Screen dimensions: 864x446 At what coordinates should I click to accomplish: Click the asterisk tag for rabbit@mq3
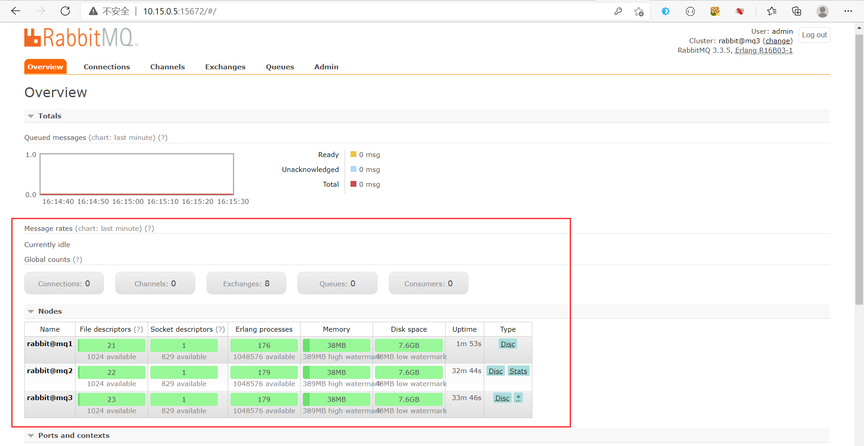(518, 398)
